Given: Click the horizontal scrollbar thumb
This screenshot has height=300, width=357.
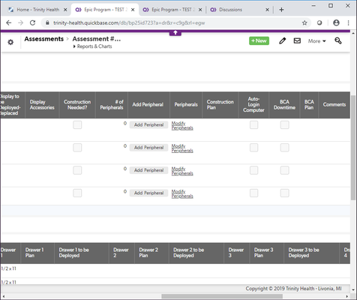Looking at the screenshot, I should 222,296.
